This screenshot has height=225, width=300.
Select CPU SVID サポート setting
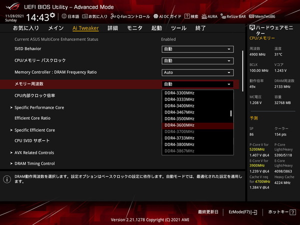point(32,141)
